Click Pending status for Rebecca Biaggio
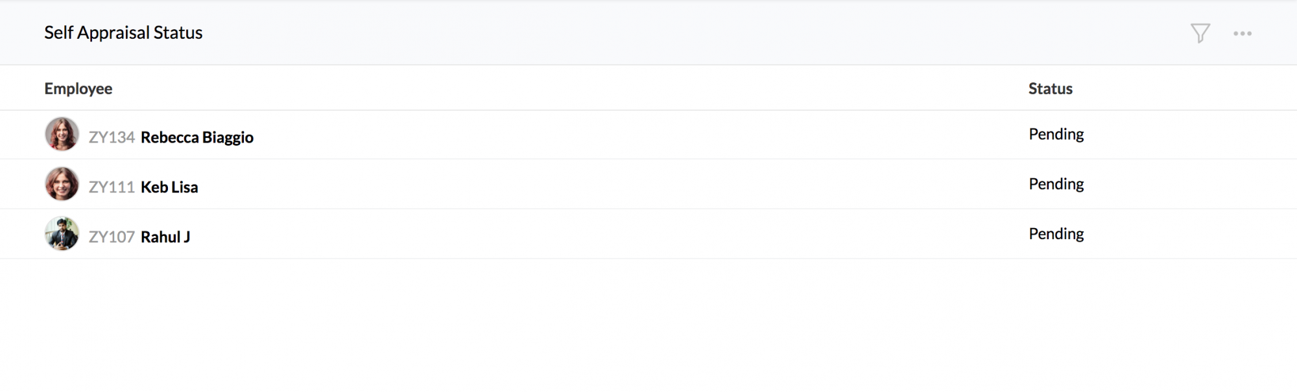Image resolution: width=1297 pixels, height=392 pixels. (x=1056, y=134)
